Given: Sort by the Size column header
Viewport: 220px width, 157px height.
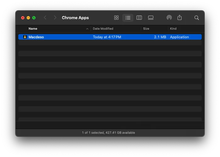Looking at the screenshot, I should point(146,29).
